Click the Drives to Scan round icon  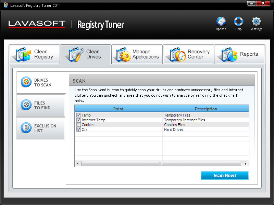tap(26, 82)
